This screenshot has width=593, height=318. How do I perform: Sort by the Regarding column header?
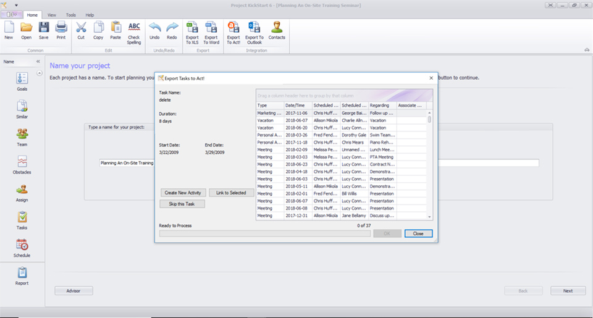(x=383, y=106)
